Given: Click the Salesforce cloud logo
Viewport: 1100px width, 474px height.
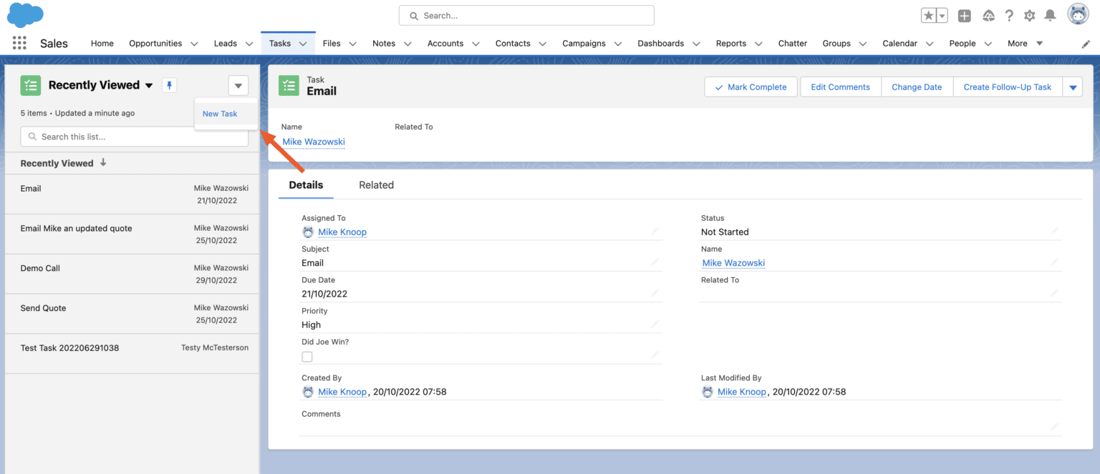Looking at the screenshot, I should [x=25, y=14].
